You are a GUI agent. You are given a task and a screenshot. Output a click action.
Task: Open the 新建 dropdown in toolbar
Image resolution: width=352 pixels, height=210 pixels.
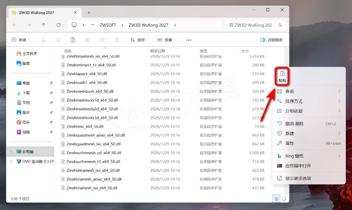[21, 40]
